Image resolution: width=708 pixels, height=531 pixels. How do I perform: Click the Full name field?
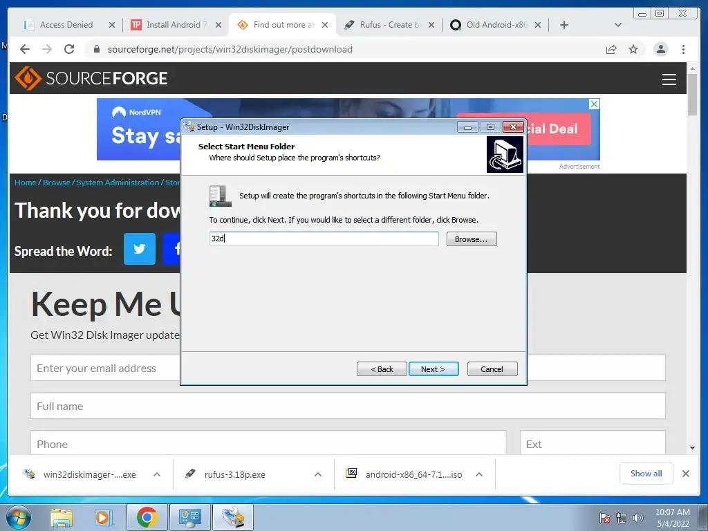click(348, 406)
